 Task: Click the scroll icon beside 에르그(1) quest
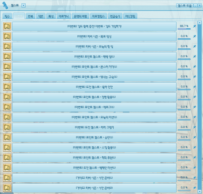click(x=7, y=107)
